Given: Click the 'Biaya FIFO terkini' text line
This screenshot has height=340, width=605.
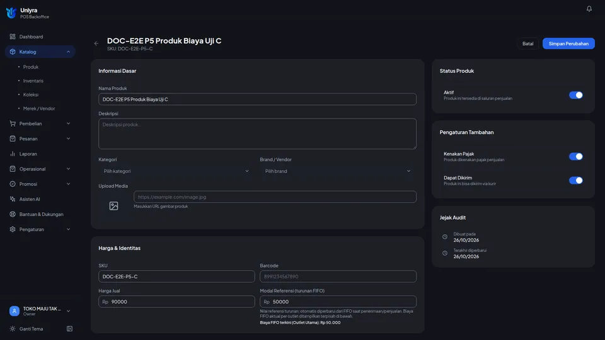Looking at the screenshot, I should coord(300,322).
